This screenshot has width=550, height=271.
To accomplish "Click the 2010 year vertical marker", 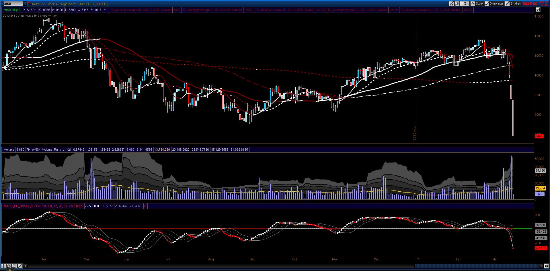I will [x=415, y=132].
